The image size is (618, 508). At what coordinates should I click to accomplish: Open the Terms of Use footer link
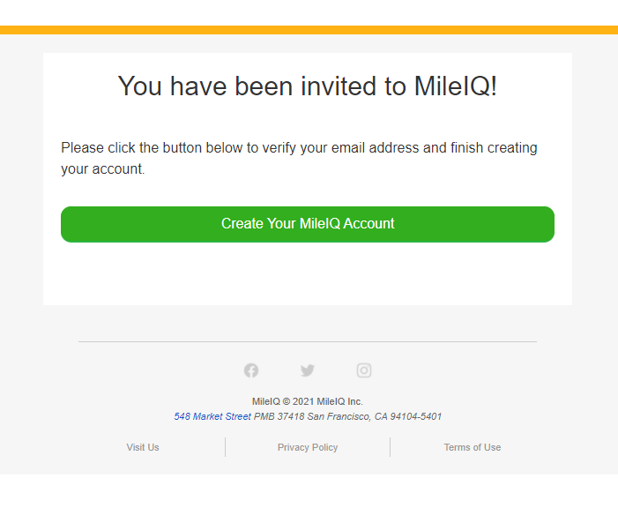(473, 447)
